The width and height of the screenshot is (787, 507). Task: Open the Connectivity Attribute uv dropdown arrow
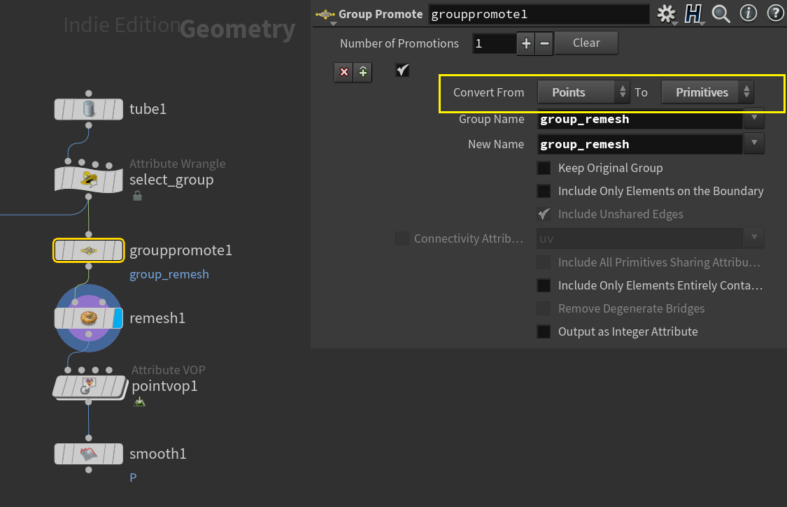coord(754,238)
